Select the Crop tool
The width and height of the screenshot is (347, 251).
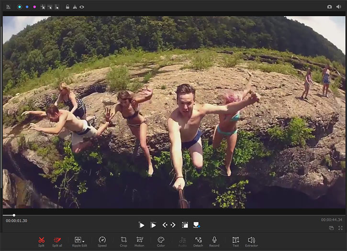tap(123, 240)
